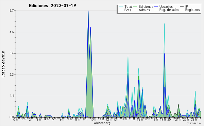Click the Usuarios legend label

166,7
